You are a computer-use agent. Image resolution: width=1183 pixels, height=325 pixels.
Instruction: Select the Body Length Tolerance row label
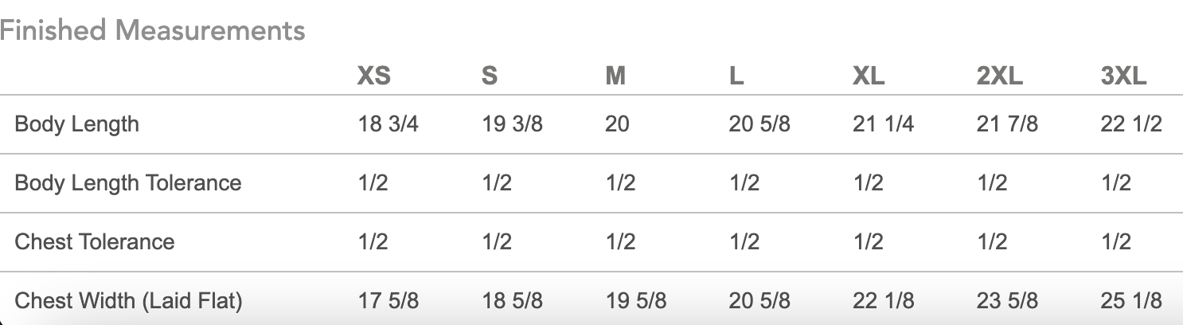pos(127,183)
